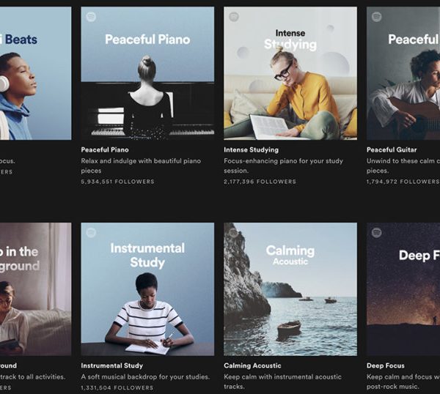Open the Peaceful Guitar playlist cover
The height and width of the screenshot is (394, 440).
(x=403, y=73)
